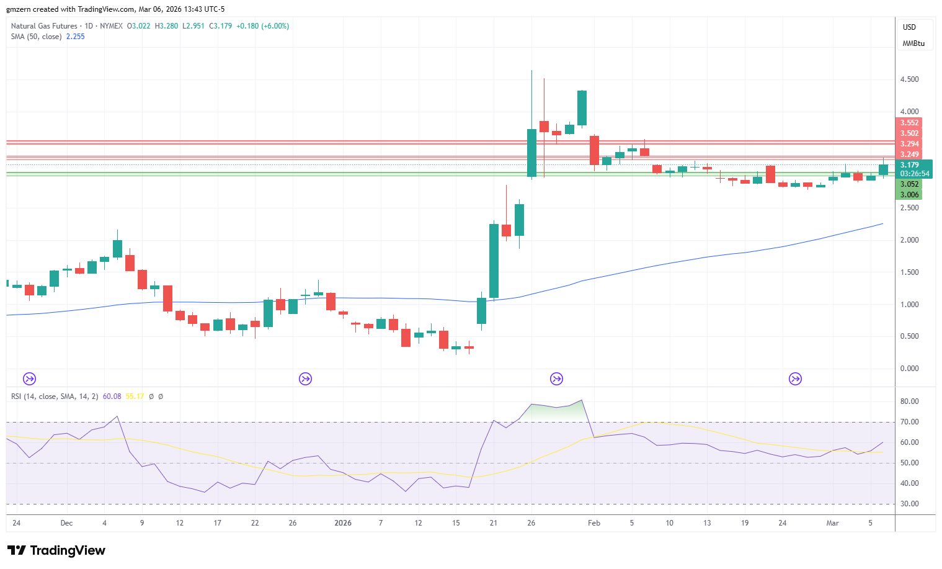This screenshot has width=942, height=569.
Task: Click the RSI average value 55.17
Action: pyautogui.click(x=135, y=397)
